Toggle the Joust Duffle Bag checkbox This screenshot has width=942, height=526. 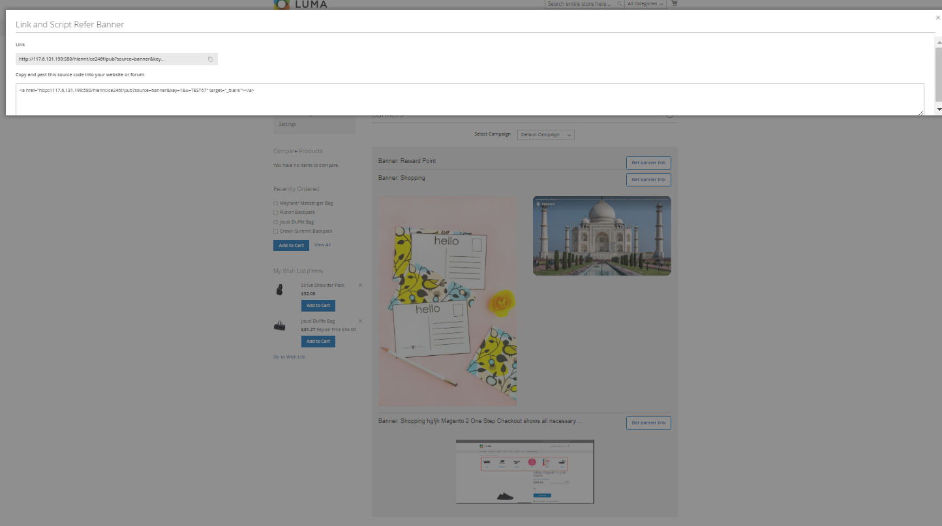pyautogui.click(x=275, y=222)
